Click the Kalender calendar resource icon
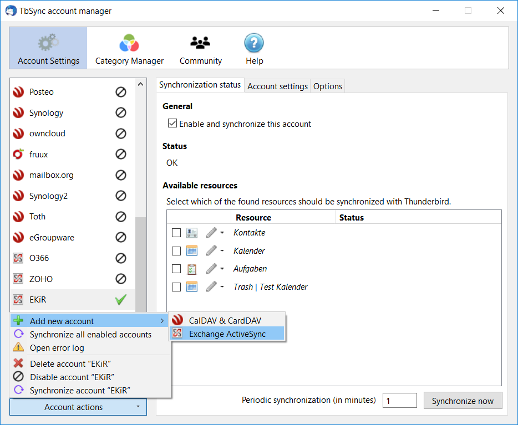 (192, 251)
